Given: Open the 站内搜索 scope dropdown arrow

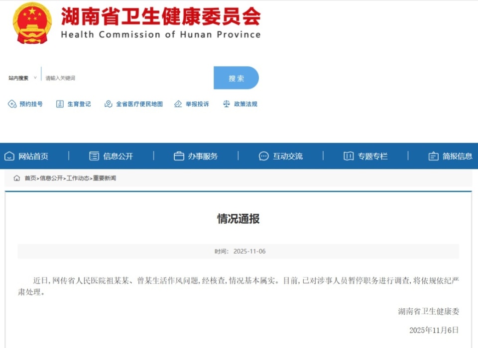Looking at the screenshot, I should pos(34,78).
